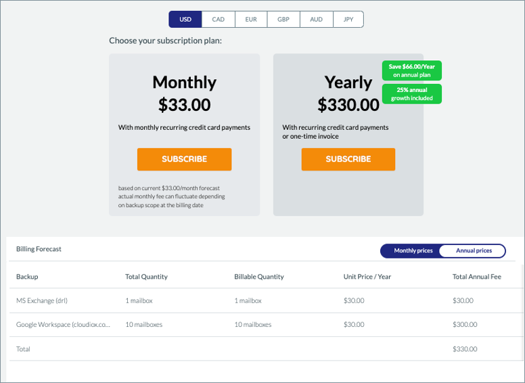Choose GBP currency option

[x=283, y=20]
